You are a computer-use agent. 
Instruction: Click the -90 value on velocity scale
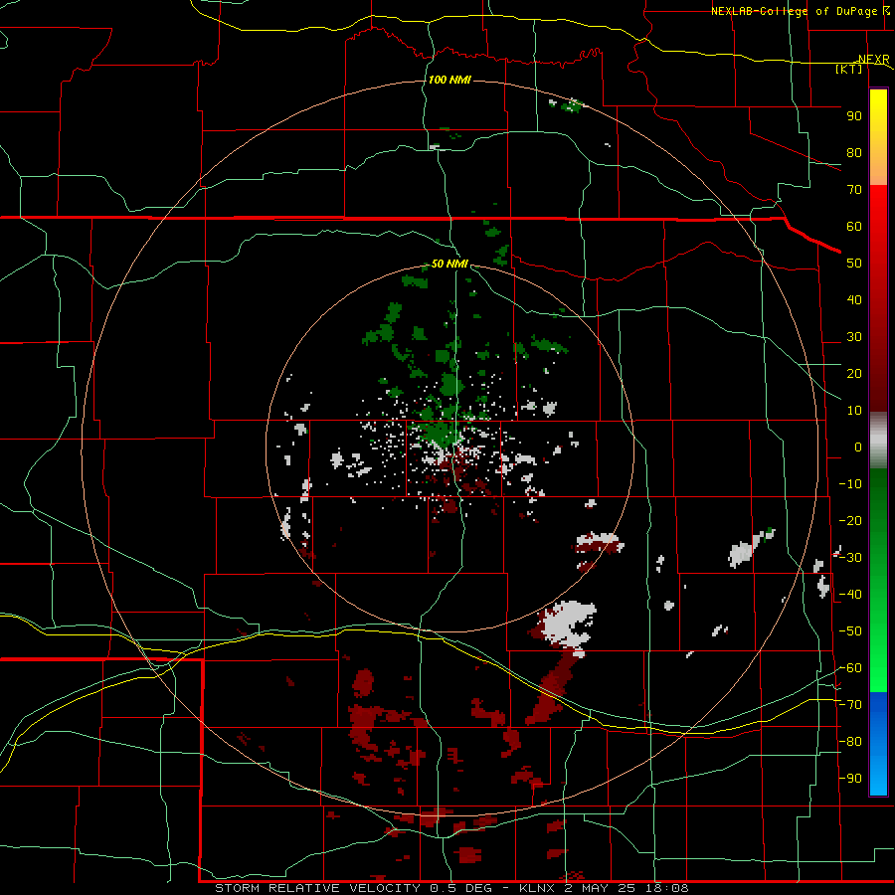click(850, 779)
